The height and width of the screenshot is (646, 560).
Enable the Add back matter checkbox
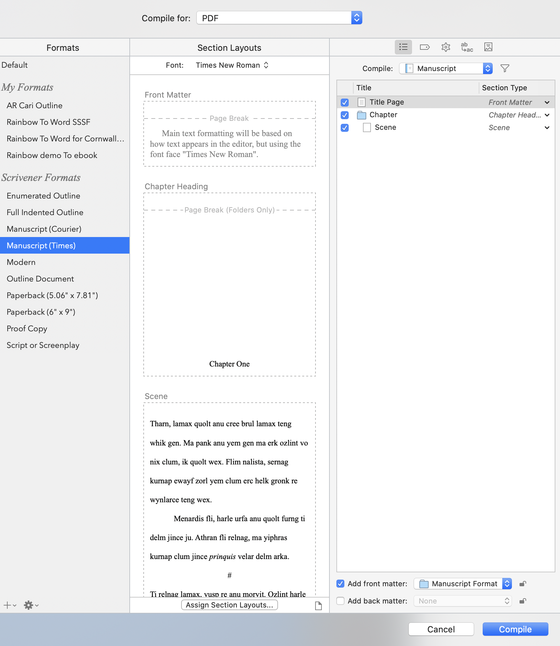click(x=340, y=601)
